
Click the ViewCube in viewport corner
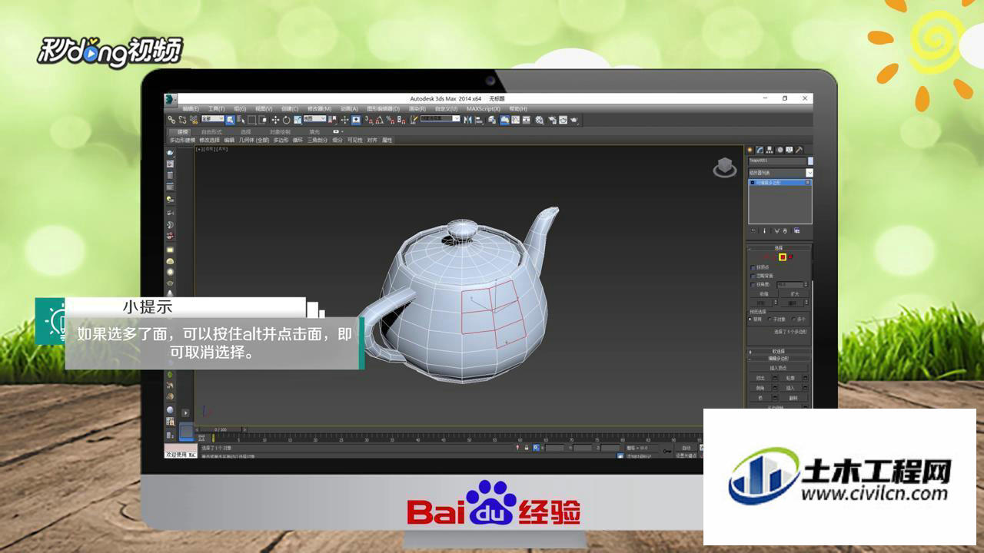click(724, 167)
